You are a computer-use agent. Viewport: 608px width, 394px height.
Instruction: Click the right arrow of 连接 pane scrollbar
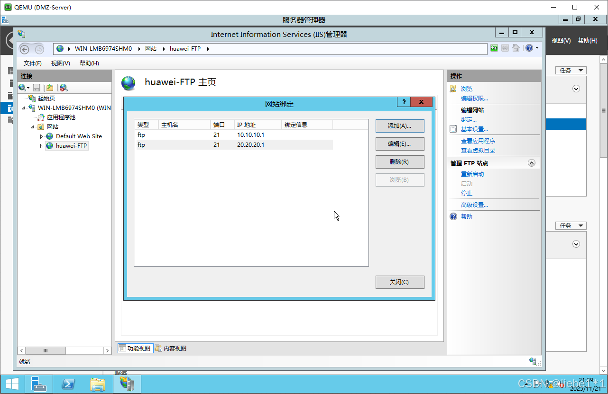pyautogui.click(x=107, y=351)
